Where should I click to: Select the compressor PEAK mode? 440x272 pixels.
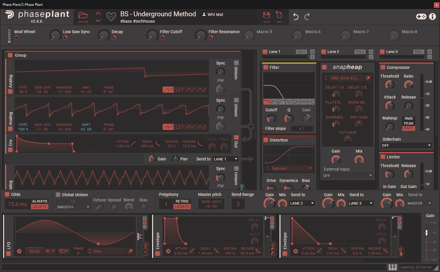pyautogui.click(x=408, y=124)
